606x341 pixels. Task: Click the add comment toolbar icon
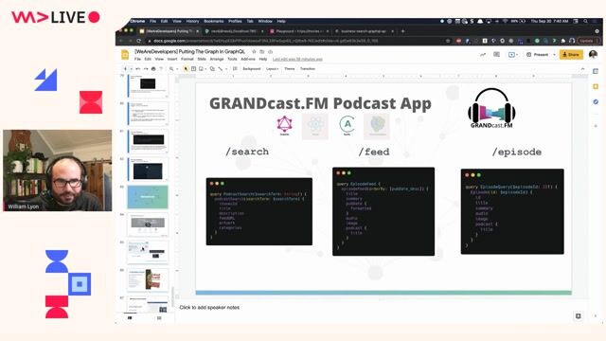click(235, 69)
